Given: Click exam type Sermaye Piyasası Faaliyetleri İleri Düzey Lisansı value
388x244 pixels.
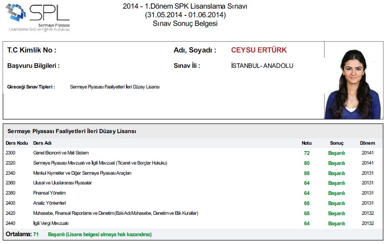Looking at the screenshot, I should pyautogui.click(x=115, y=87).
